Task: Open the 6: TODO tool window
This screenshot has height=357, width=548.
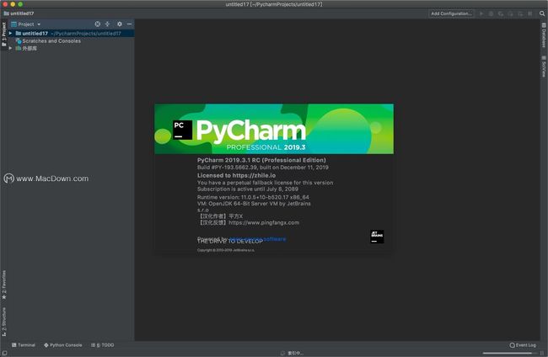Action: point(103,345)
